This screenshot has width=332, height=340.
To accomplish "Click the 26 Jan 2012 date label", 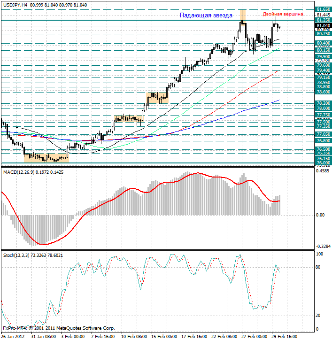I will click(x=13, y=337).
